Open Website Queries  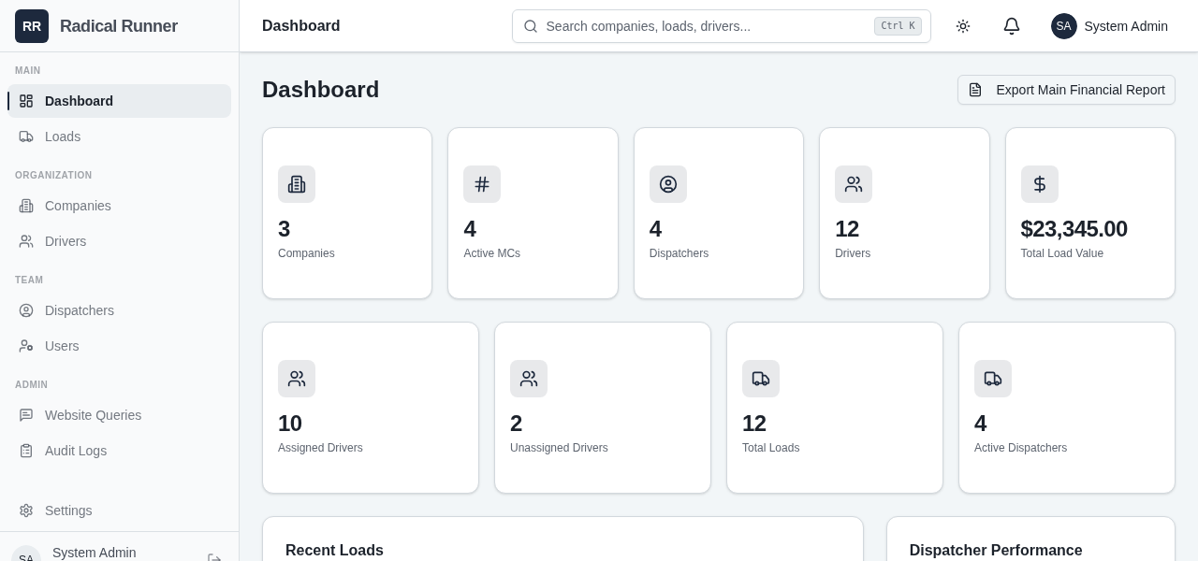coord(120,415)
